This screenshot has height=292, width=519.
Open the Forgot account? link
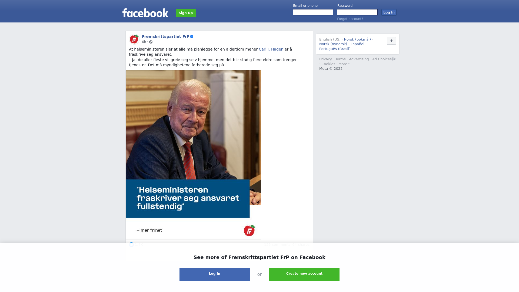(350, 19)
